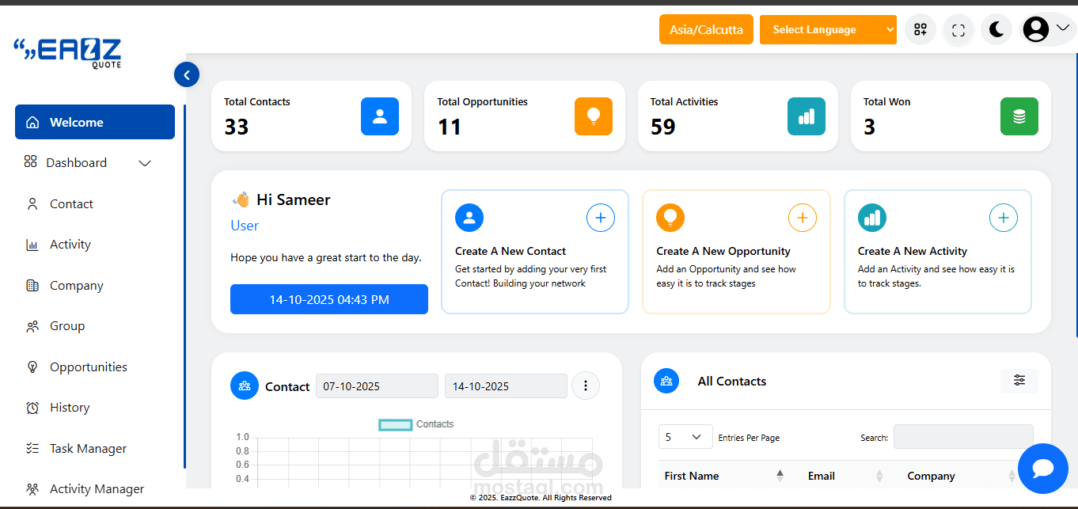The height and width of the screenshot is (509, 1078).
Task: Click the All Contacts heading
Action: click(732, 381)
